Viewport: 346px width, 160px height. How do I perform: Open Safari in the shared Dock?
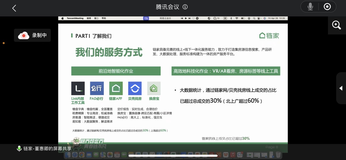pyautogui.click(x=75, y=155)
